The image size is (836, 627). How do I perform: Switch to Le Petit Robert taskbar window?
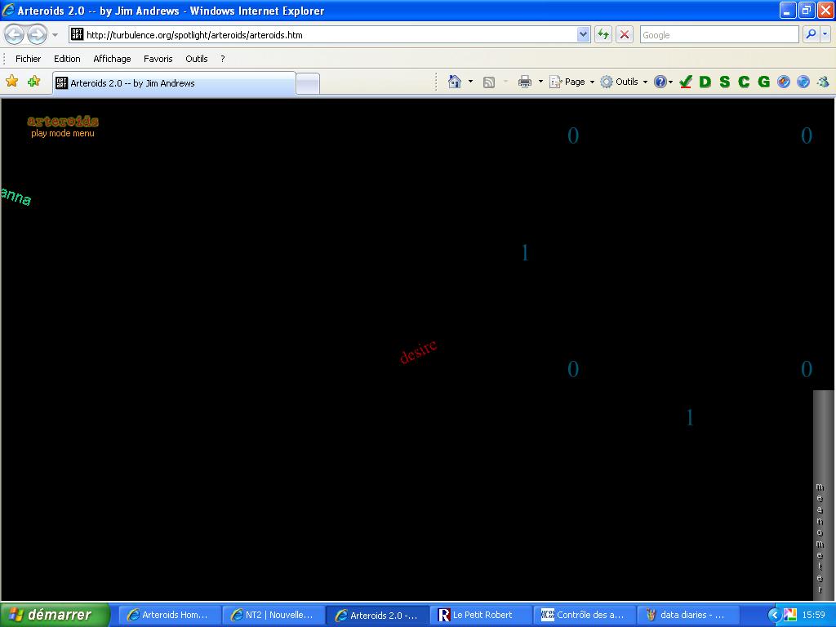480,615
